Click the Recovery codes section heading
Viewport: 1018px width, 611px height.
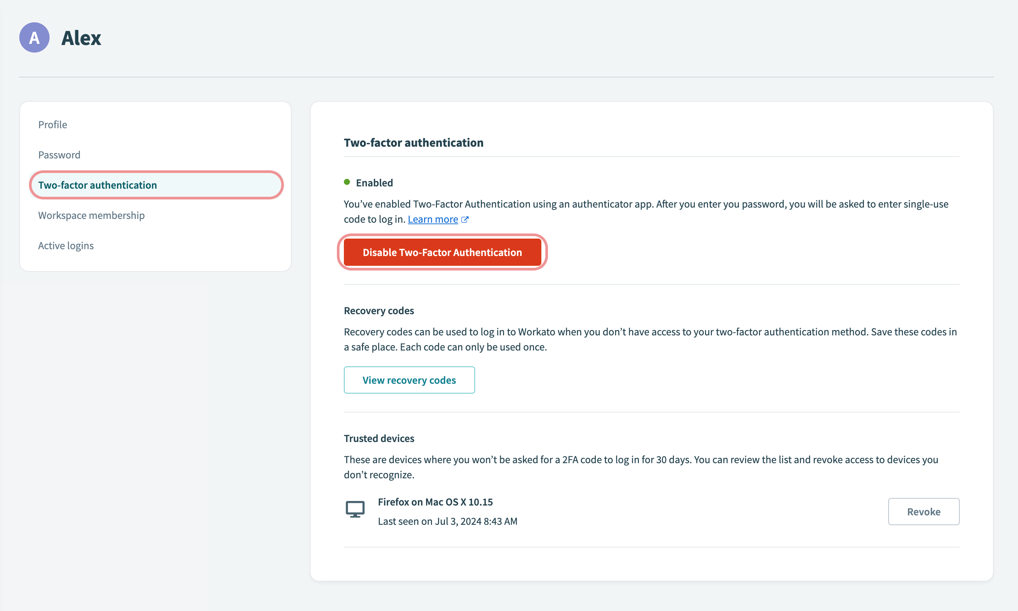click(x=378, y=310)
